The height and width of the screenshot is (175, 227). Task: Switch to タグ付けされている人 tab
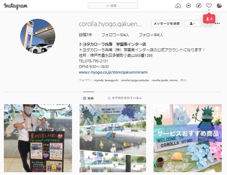point(125,98)
